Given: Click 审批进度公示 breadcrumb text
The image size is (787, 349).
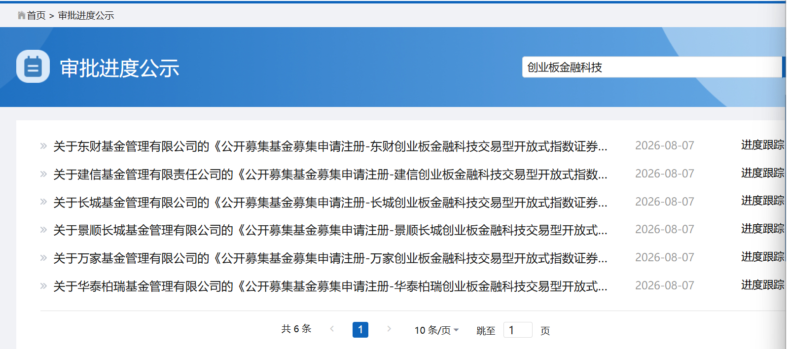Looking at the screenshot, I should point(86,16).
